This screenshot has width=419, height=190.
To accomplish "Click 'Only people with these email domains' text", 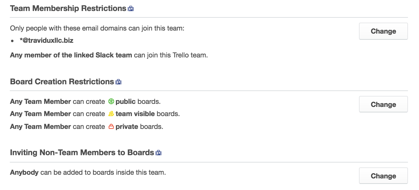I will pos(97,28).
